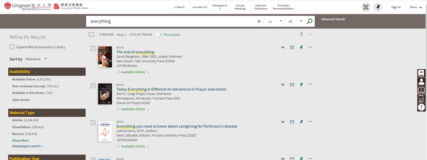Filter by Articles material type
Screen dimensions: 427x160
pos(25,120)
